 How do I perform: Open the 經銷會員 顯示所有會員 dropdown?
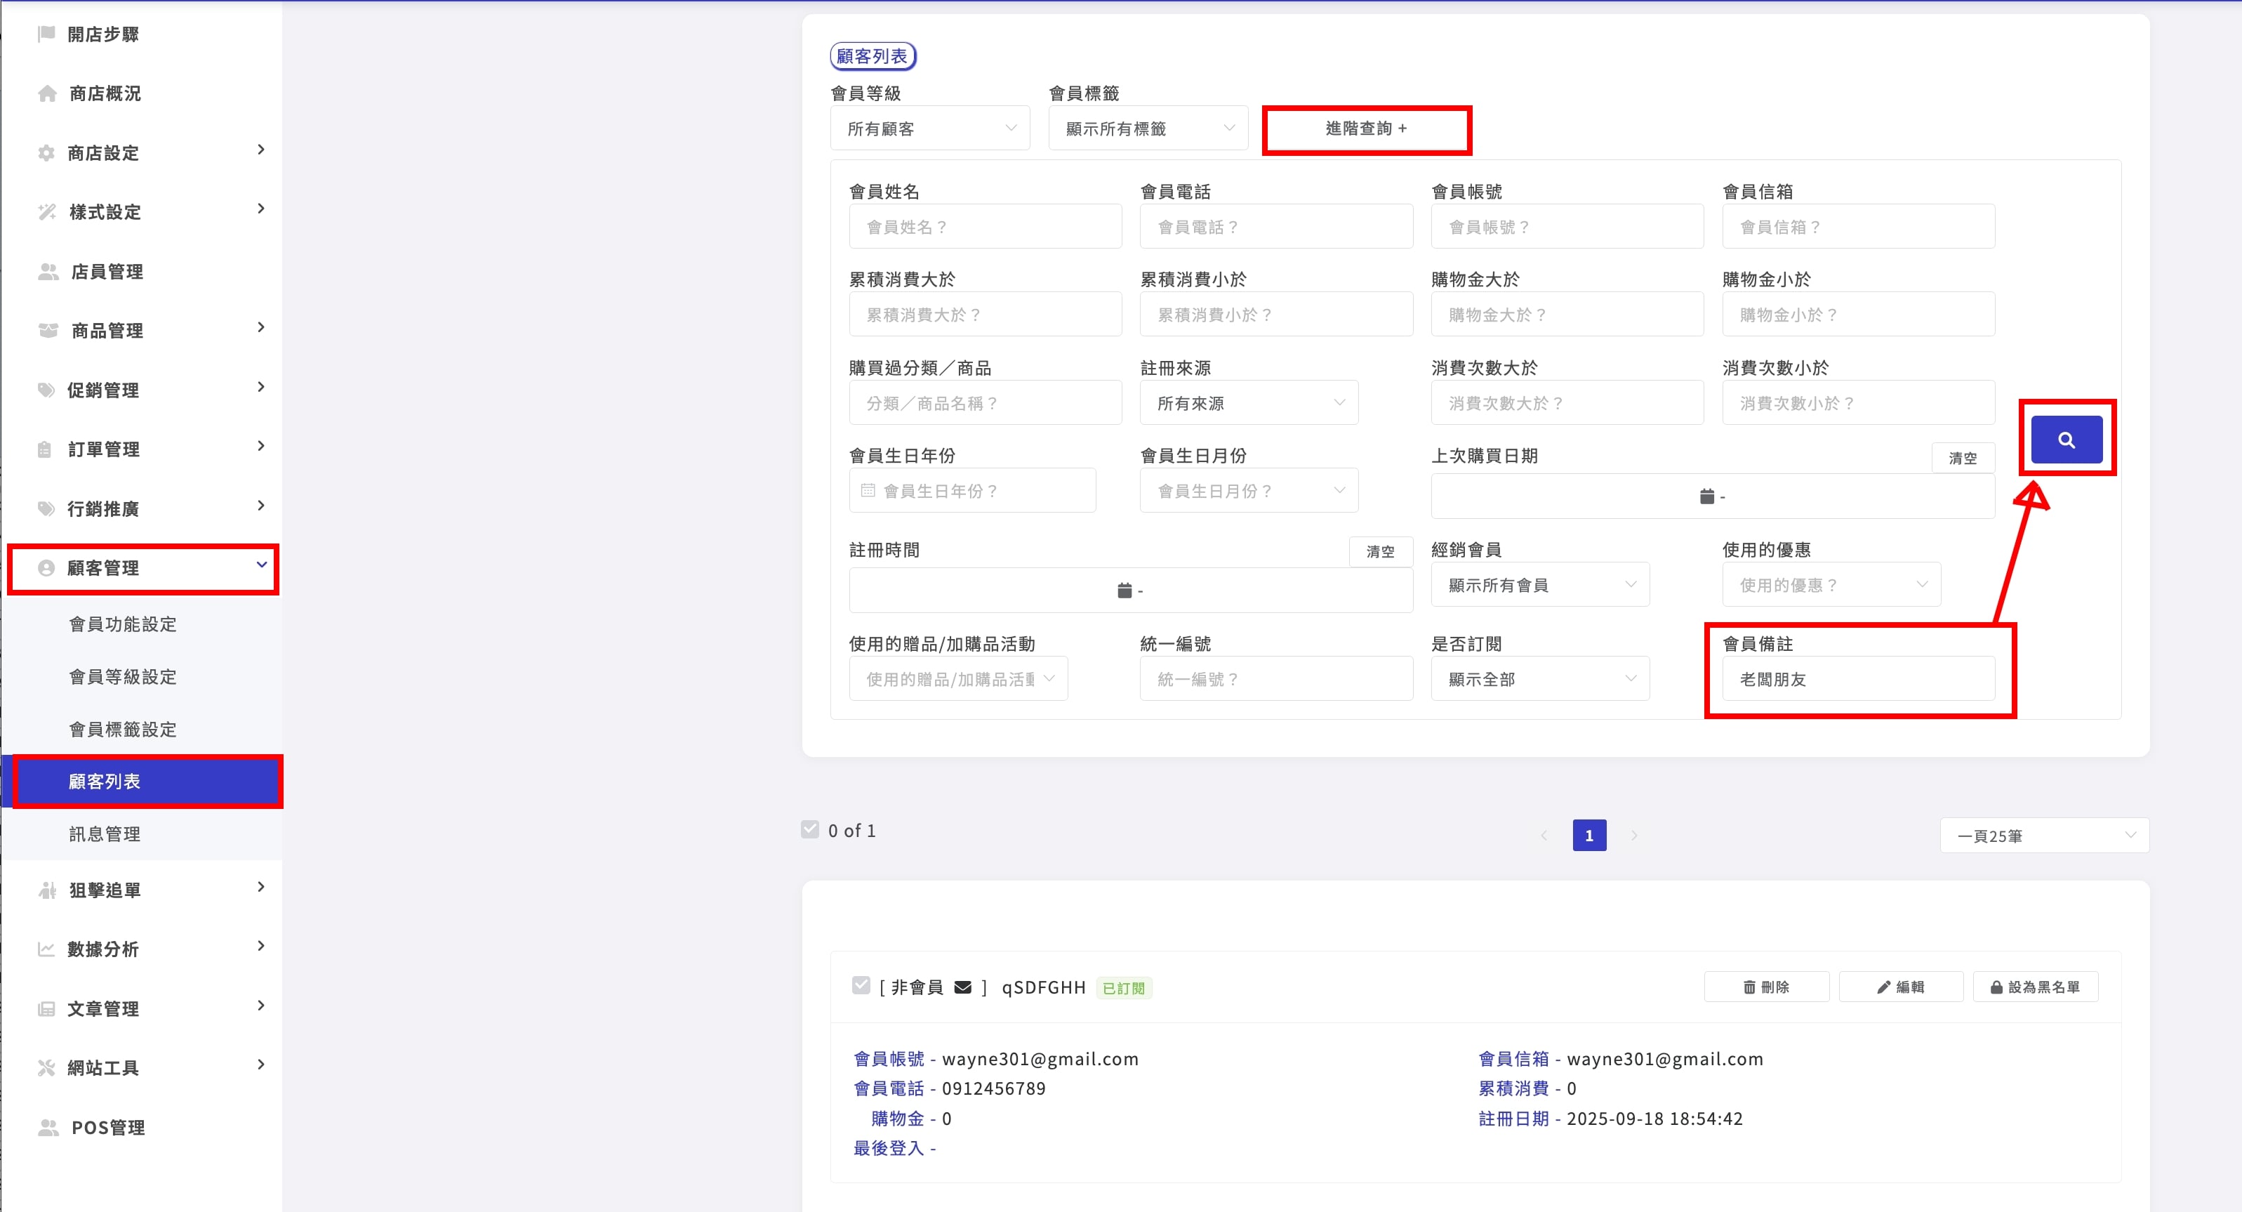pos(1541,585)
